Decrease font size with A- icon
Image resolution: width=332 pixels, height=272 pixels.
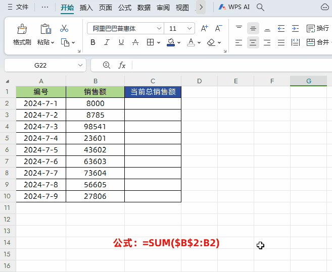tap(219, 28)
